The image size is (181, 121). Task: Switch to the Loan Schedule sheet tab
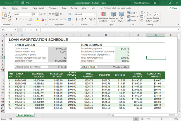25,115
